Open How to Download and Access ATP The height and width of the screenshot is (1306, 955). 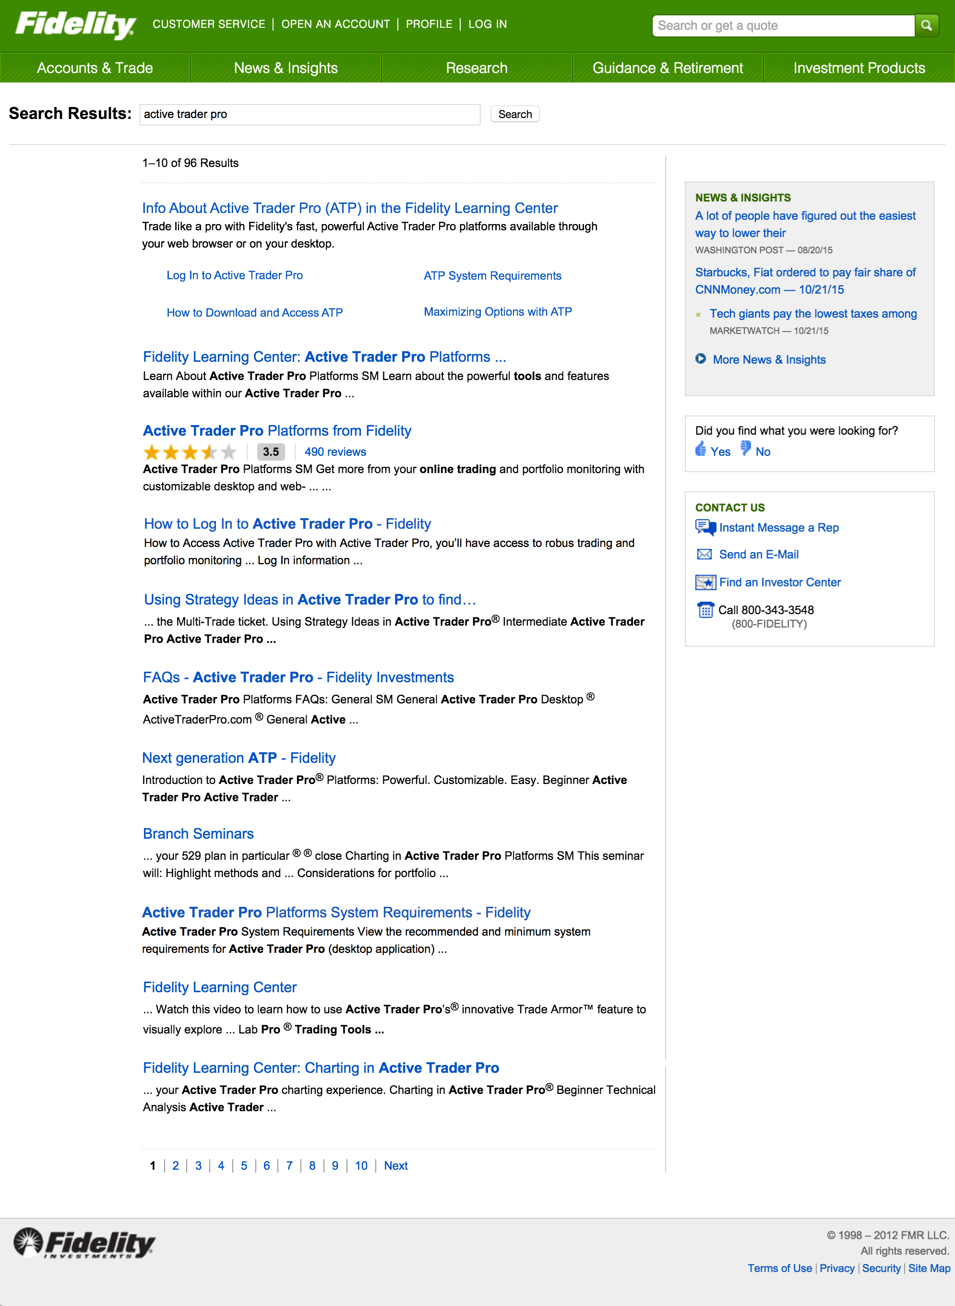(x=255, y=313)
